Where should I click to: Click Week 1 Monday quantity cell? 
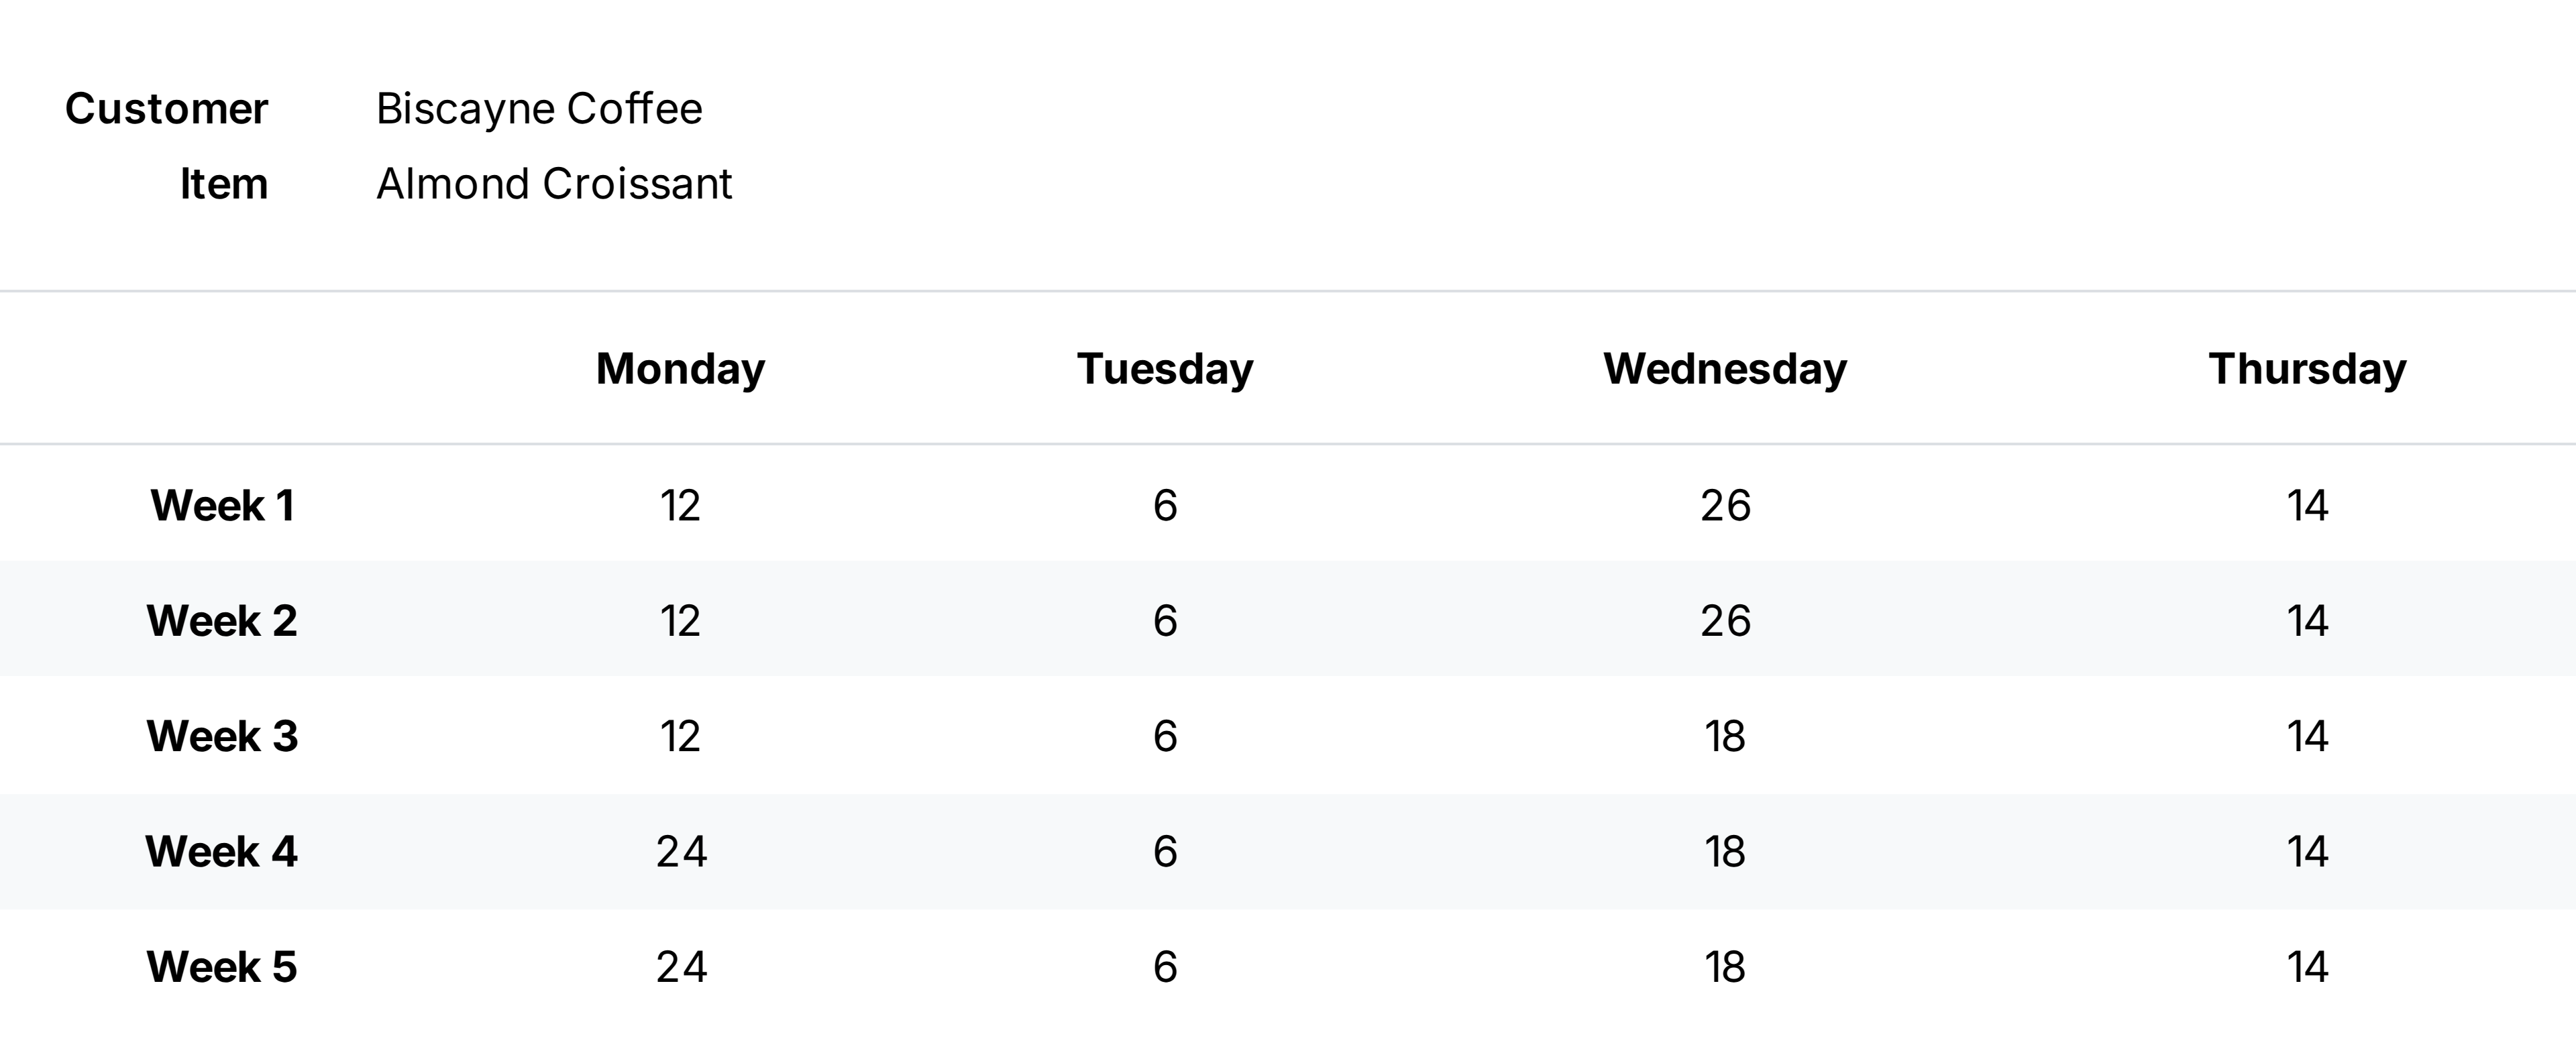click(x=680, y=505)
